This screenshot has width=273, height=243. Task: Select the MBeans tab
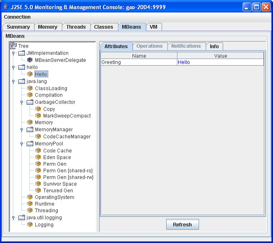[x=132, y=27]
